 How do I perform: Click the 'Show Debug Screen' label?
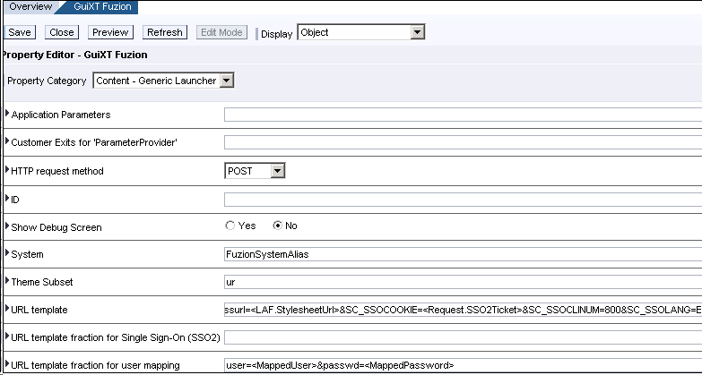56,227
